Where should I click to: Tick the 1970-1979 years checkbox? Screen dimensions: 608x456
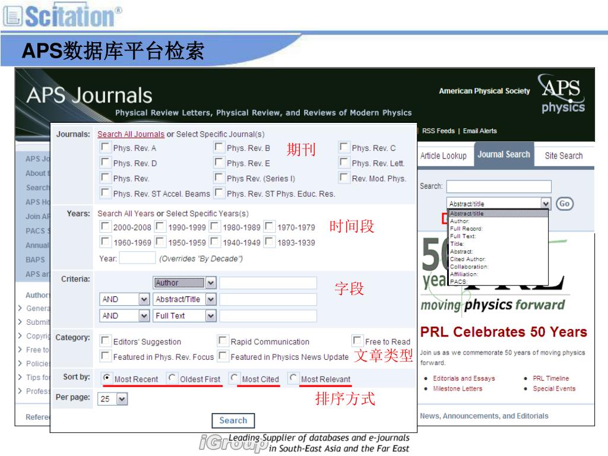pos(269,226)
